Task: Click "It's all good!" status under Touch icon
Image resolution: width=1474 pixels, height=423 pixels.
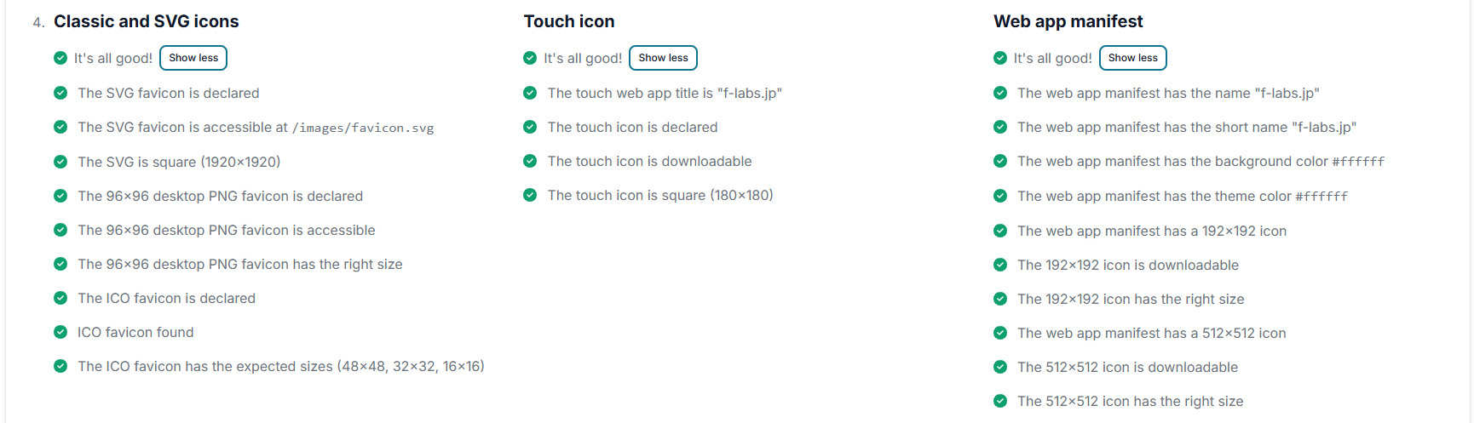Action: point(583,58)
